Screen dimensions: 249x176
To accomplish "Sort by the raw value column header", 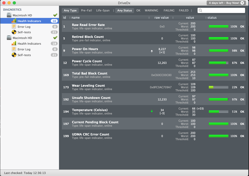I will click(161, 18).
